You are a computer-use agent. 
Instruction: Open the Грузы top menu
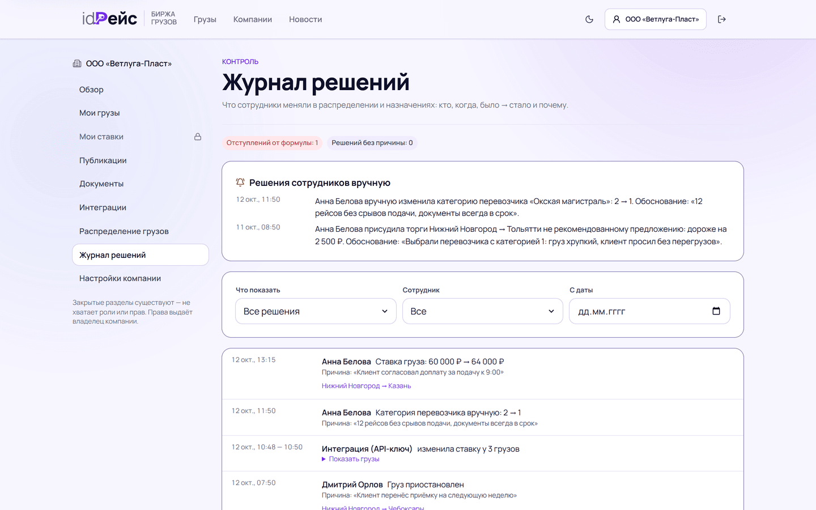coord(205,19)
